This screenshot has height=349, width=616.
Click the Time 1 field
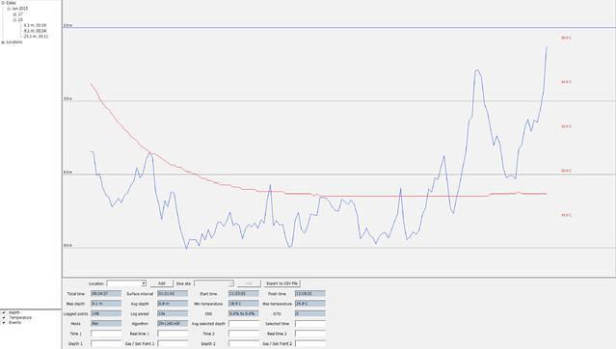(106, 334)
